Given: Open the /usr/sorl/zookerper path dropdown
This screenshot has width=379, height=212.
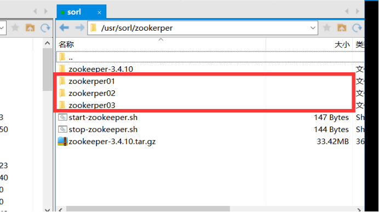Looking at the screenshot, I should [313, 28].
